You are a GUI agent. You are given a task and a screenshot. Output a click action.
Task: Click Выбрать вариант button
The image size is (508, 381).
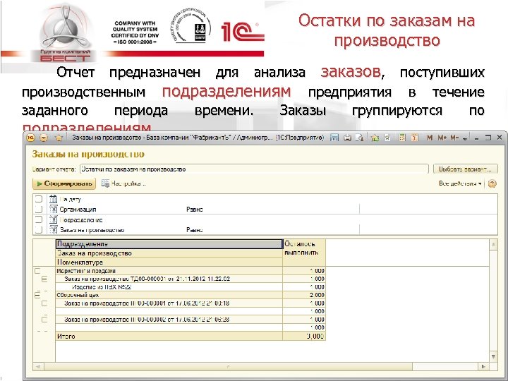click(x=465, y=169)
